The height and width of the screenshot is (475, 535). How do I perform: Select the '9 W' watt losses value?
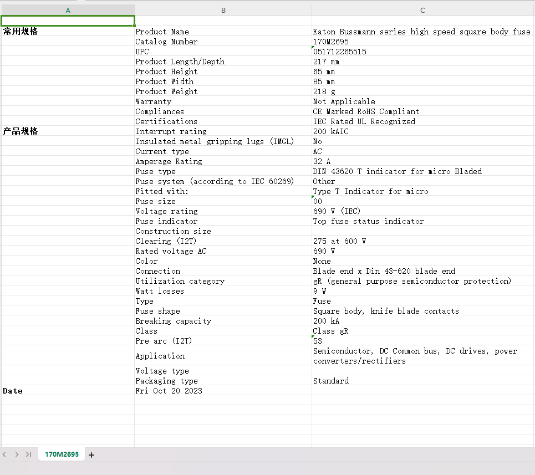(x=423, y=290)
